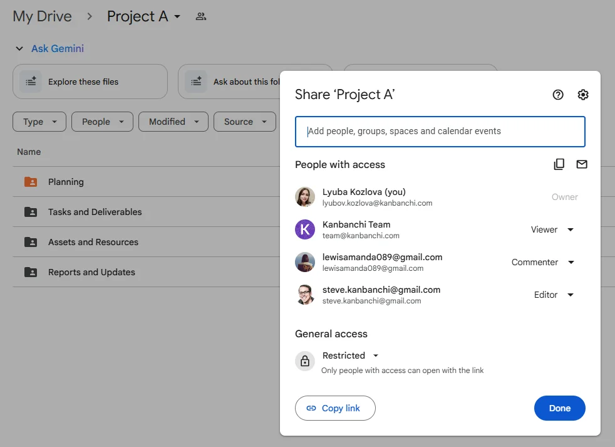
Task: Click the Planning shared folder icon
Action: (30, 181)
